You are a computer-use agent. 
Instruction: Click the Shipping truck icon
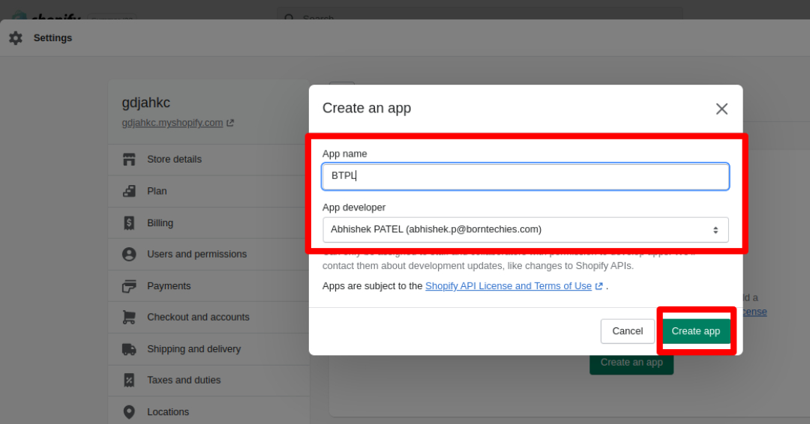point(129,349)
